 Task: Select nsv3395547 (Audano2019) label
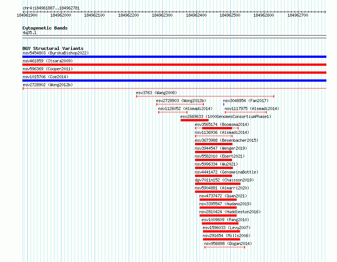coord(225,204)
